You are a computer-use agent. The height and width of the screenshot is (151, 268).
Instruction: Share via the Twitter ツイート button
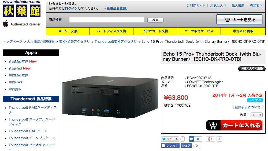click(170, 139)
